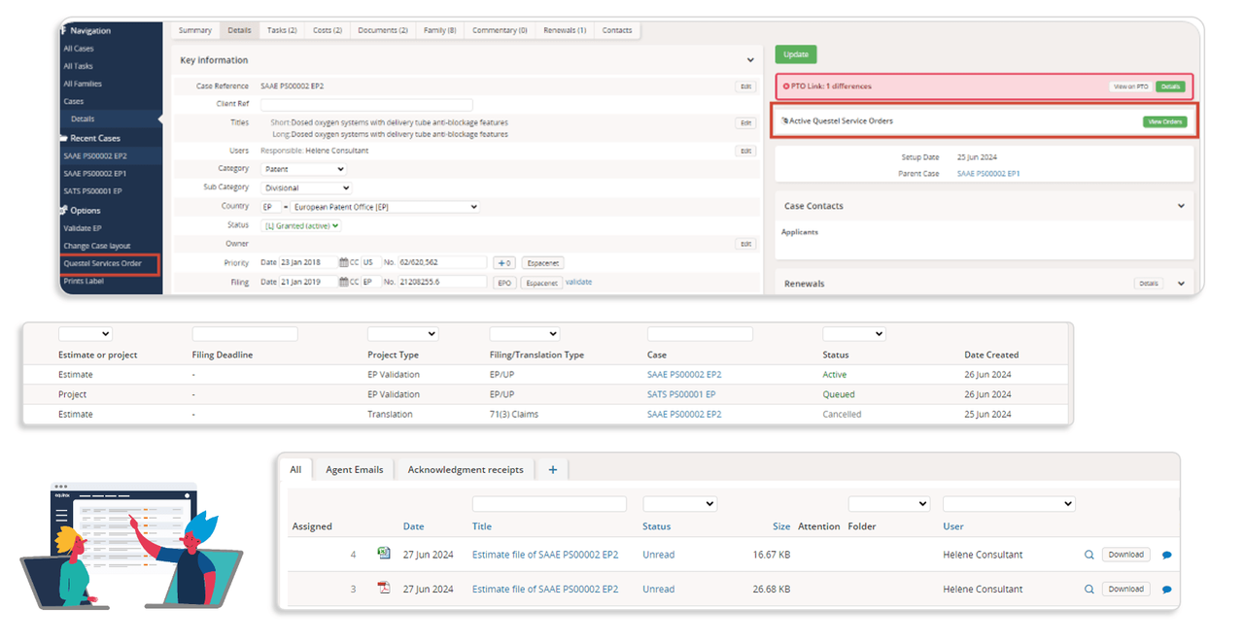This screenshot has width=1244, height=643.
Task: Open the comment bubble for the 16.67 KB file
Action: tap(1166, 556)
